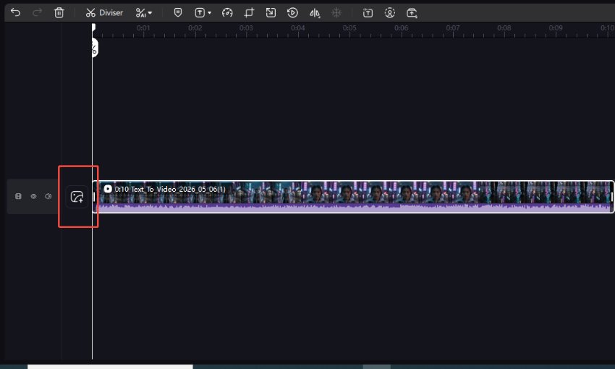Click the mirror flip icon
This screenshot has height=369, width=615.
tap(315, 13)
